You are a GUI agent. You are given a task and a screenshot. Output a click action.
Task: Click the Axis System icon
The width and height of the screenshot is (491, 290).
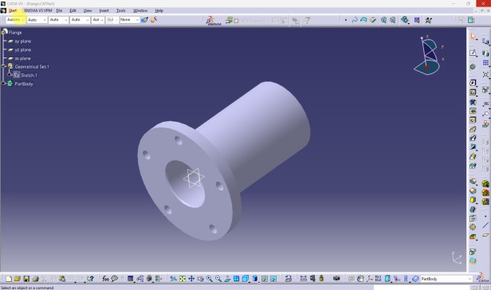click(x=370, y=278)
